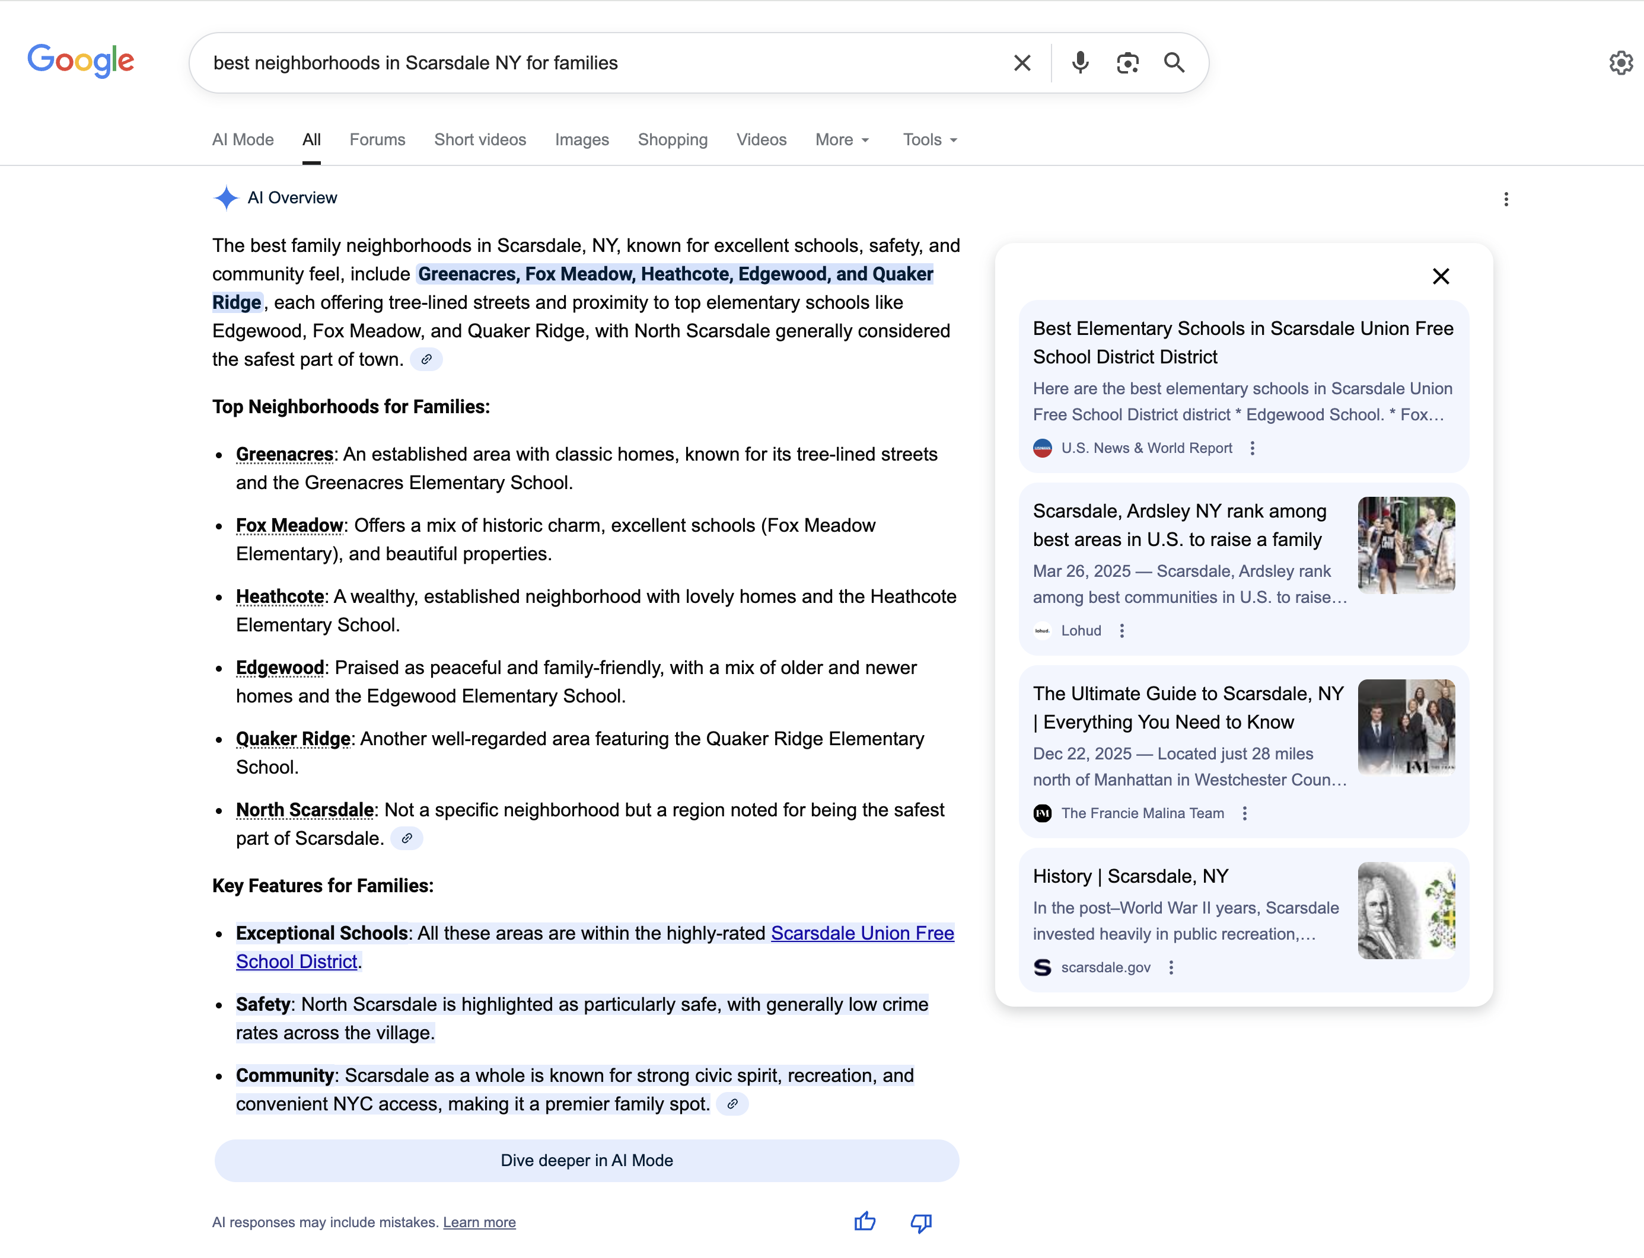Click the History Scarsdale NY thumbnail image
The image size is (1644, 1258).
pos(1406,910)
